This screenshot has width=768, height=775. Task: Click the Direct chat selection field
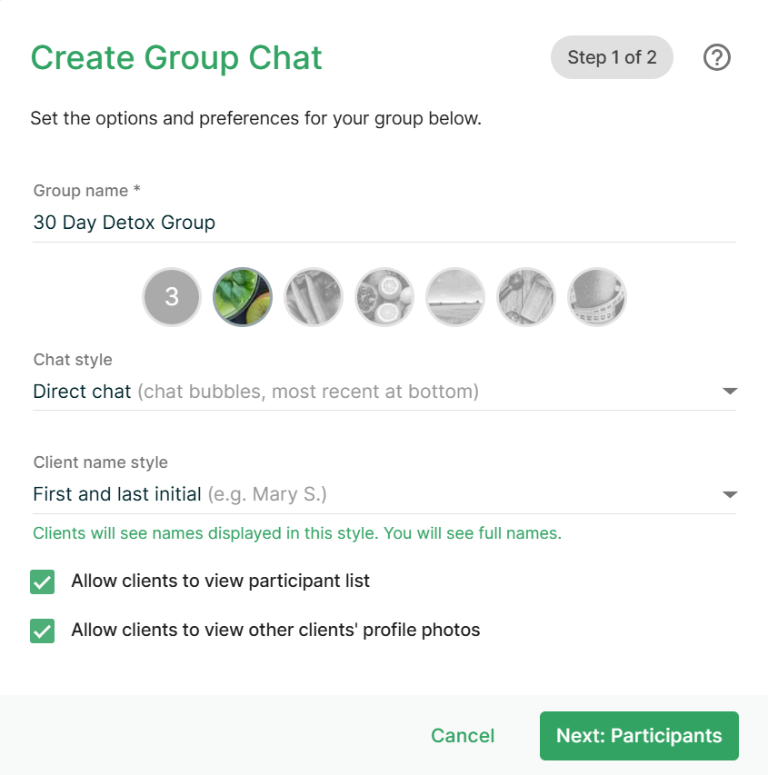click(364, 392)
